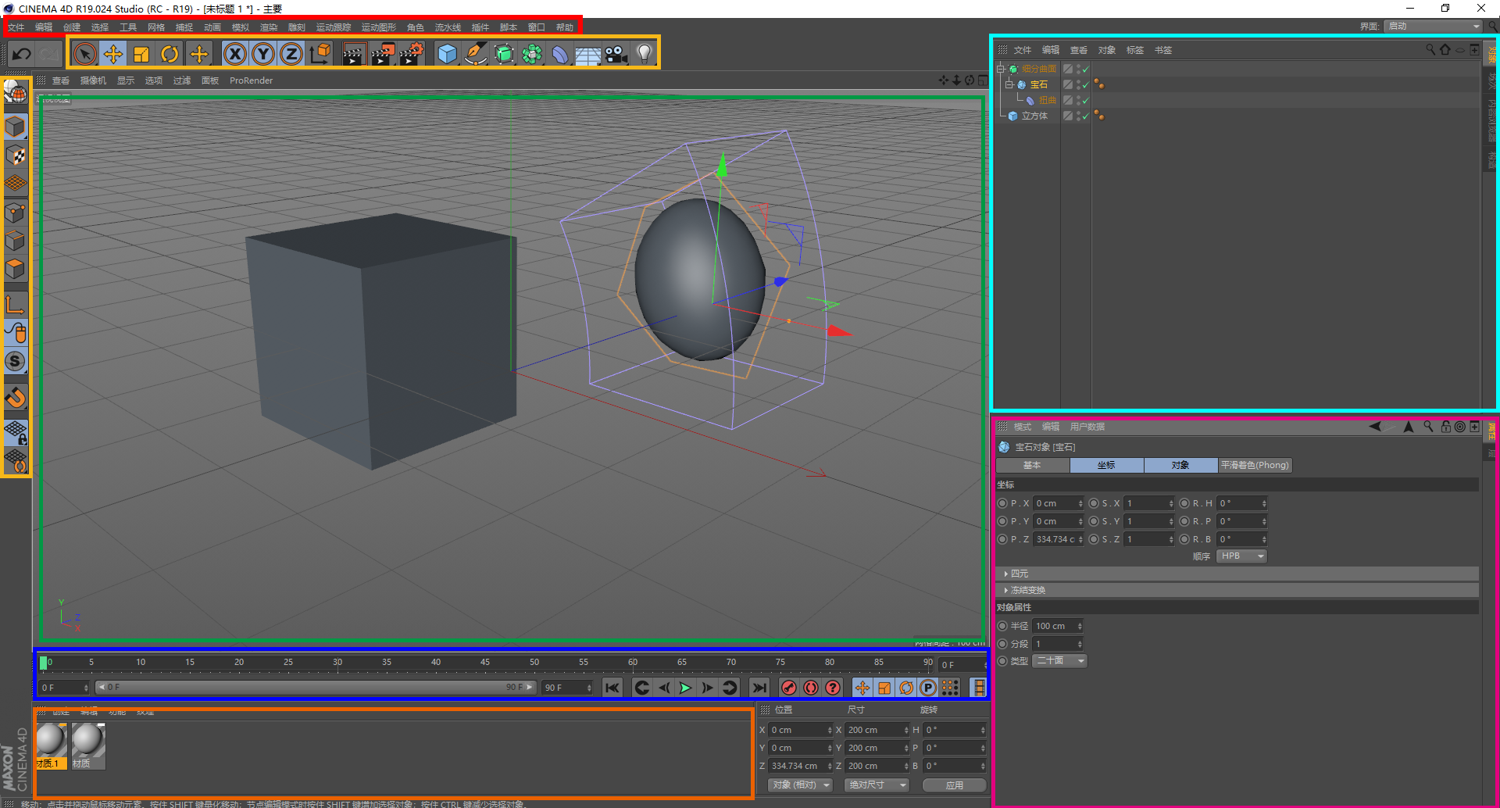
Task: Select the 材质.1 material thumbnail
Action: (x=52, y=746)
